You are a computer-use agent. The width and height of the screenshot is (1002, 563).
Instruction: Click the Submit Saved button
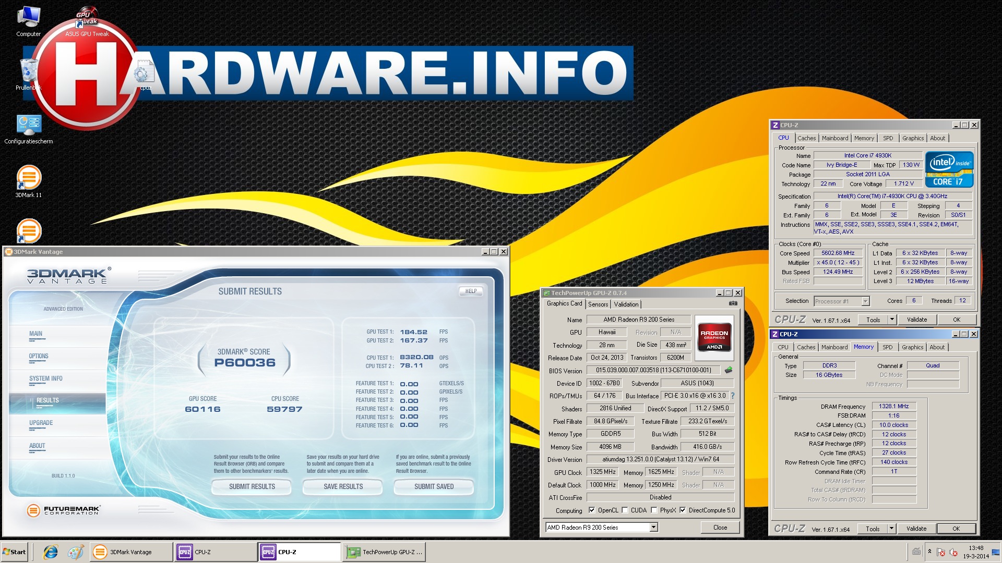pos(434,486)
